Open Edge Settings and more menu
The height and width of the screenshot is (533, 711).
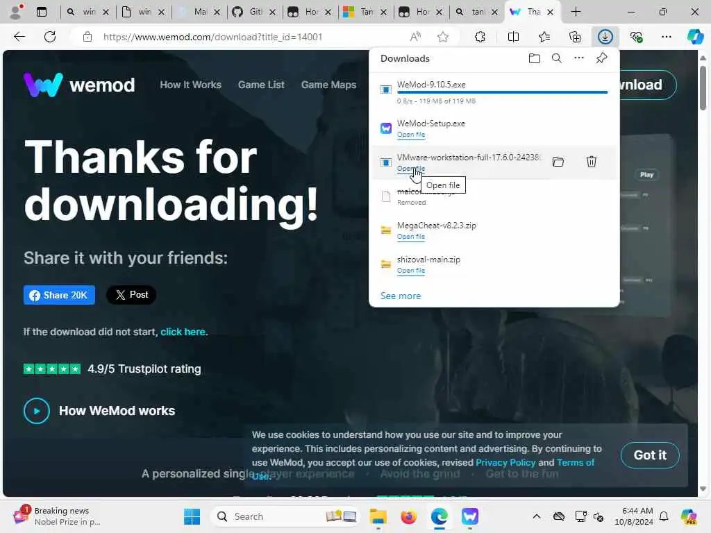pos(666,37)
